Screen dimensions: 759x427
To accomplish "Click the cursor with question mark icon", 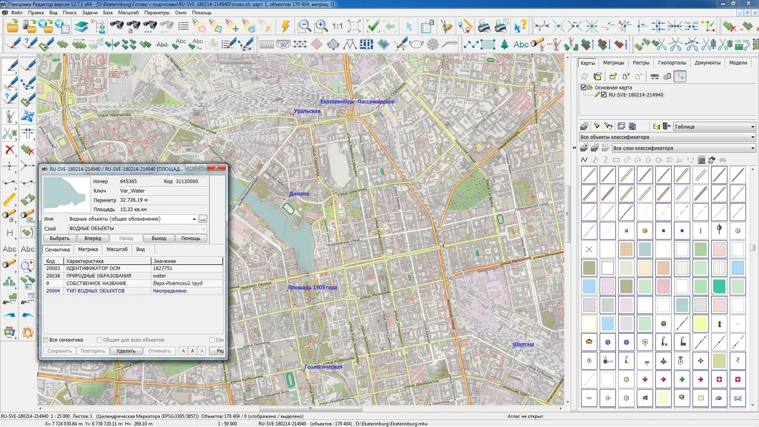I will (x=520, y=26).
